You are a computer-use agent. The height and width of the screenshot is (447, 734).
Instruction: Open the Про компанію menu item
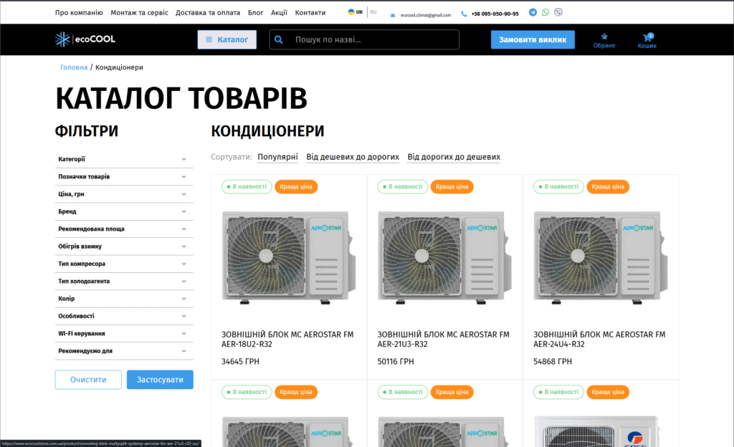(79, 13)
